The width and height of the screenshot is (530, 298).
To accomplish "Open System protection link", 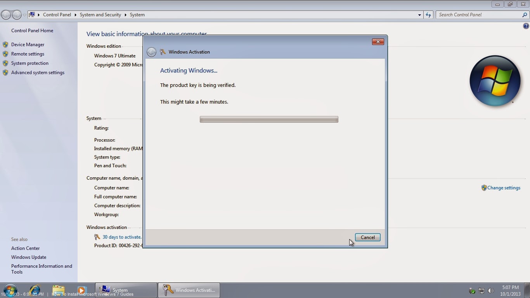I will tap(30, 63).
